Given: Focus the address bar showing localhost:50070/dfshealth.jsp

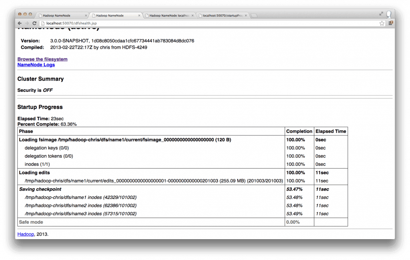Looking at the screenshot, I should tap(212, 23).
